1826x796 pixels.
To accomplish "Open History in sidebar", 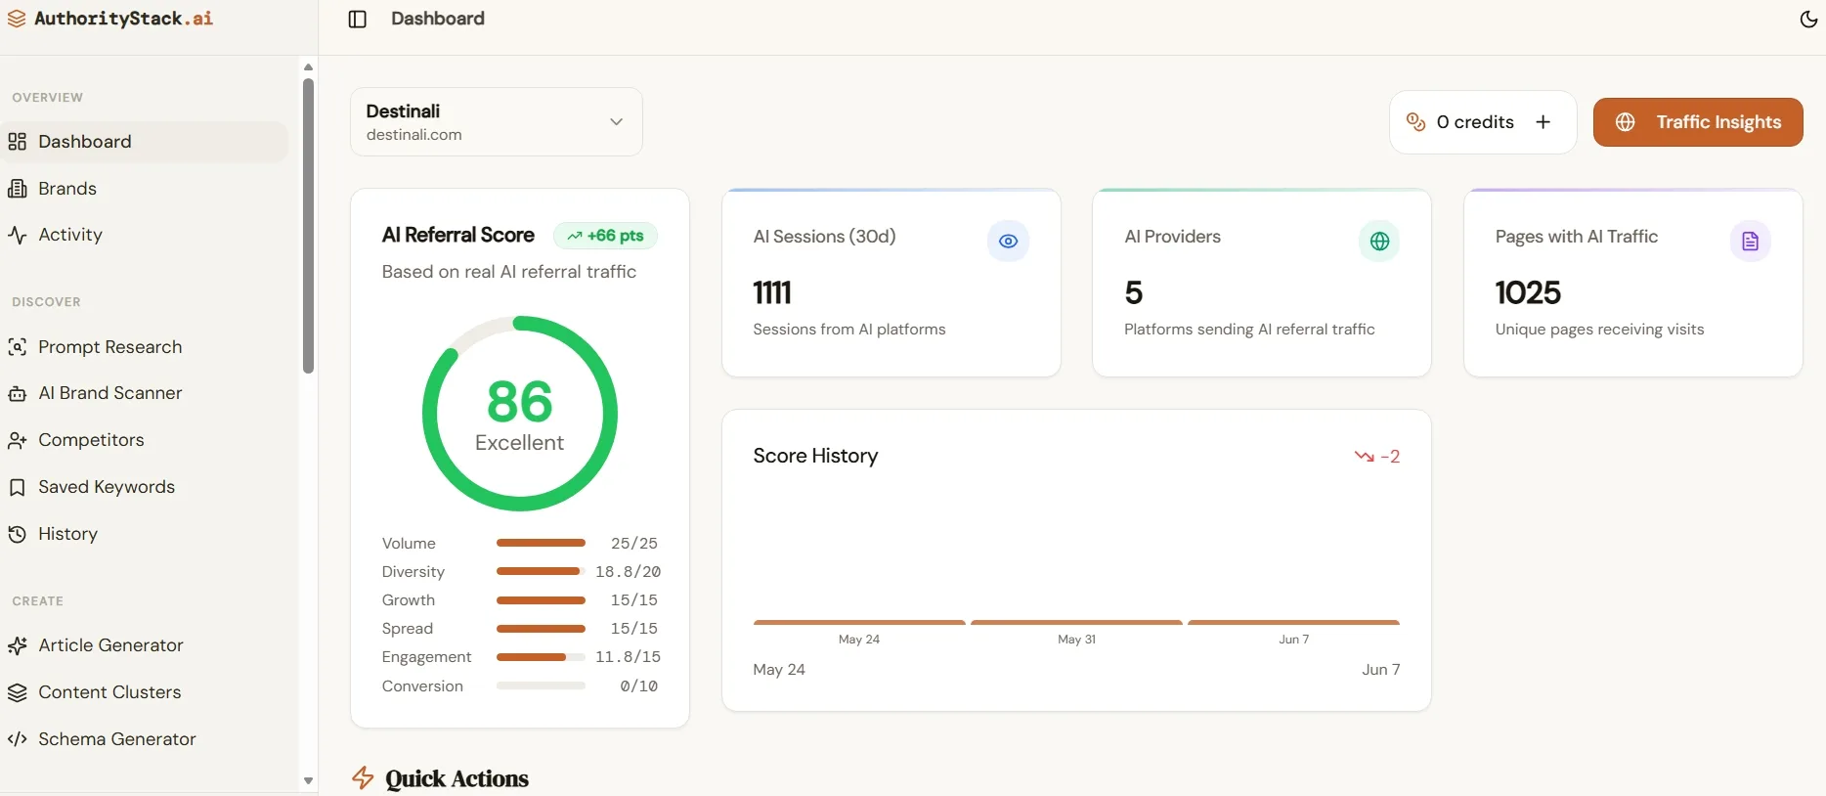I will point(145,534).
